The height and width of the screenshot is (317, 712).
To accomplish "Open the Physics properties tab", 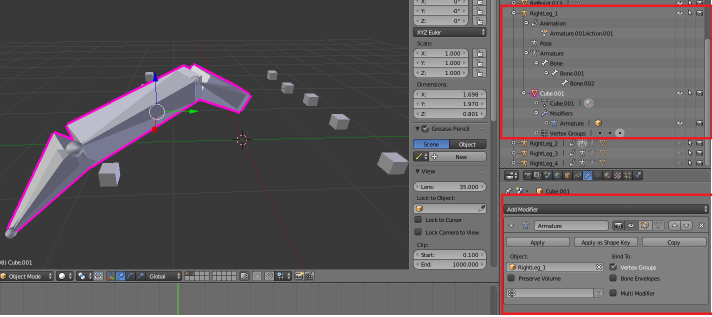I will [637, 175].
